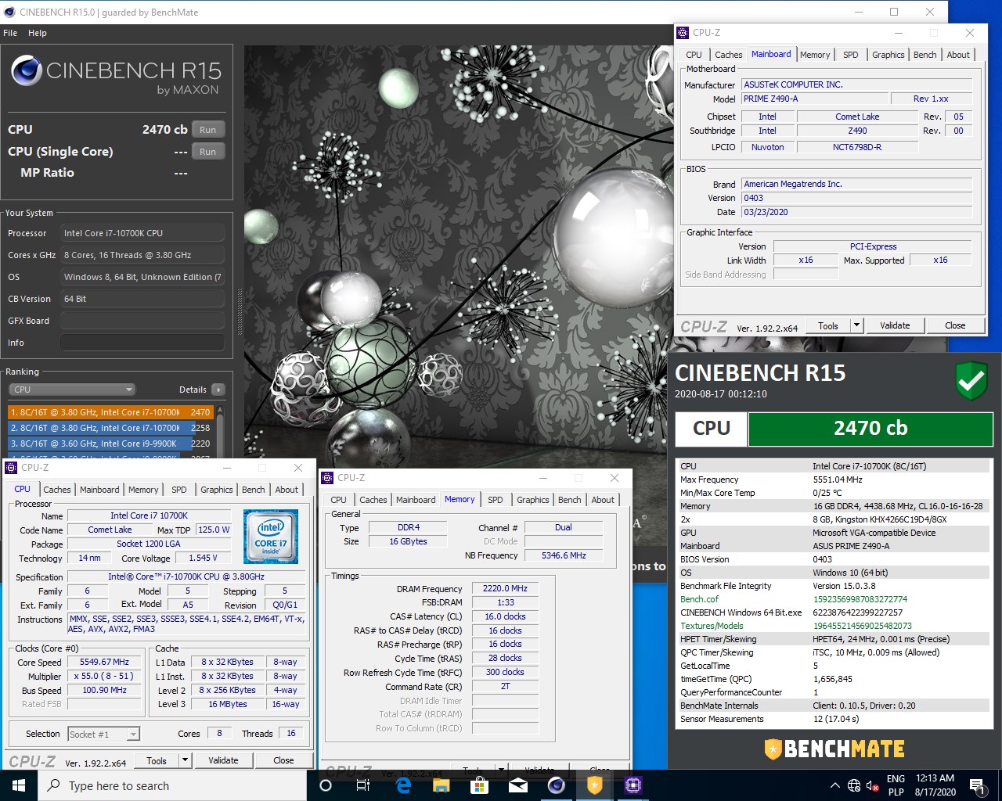Switch to BenchMate via its taskbar shield icon
The image size is (1002, 801).
pyautogui.click(x=595, y=785)
